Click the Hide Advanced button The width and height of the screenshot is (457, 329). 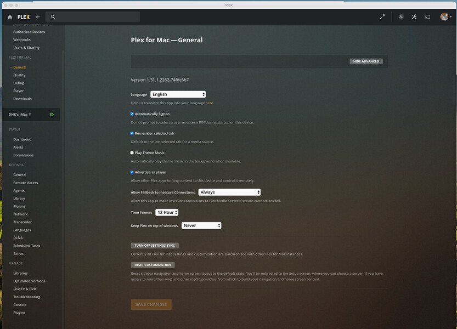pyautogui.click(x=366, y=61)
